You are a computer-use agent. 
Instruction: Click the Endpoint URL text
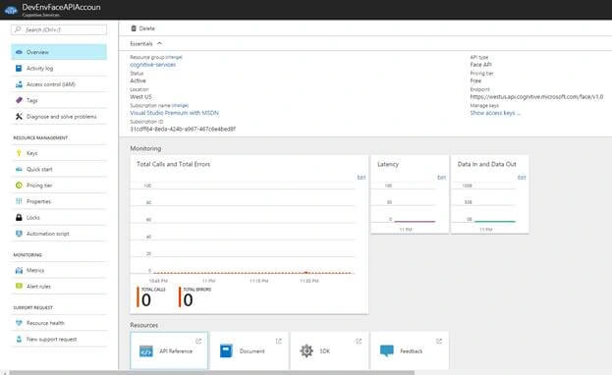536,97
